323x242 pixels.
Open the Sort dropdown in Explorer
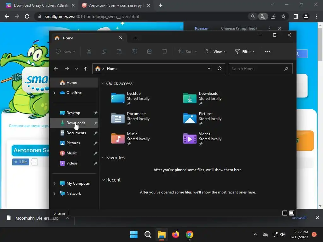point(188,51)
